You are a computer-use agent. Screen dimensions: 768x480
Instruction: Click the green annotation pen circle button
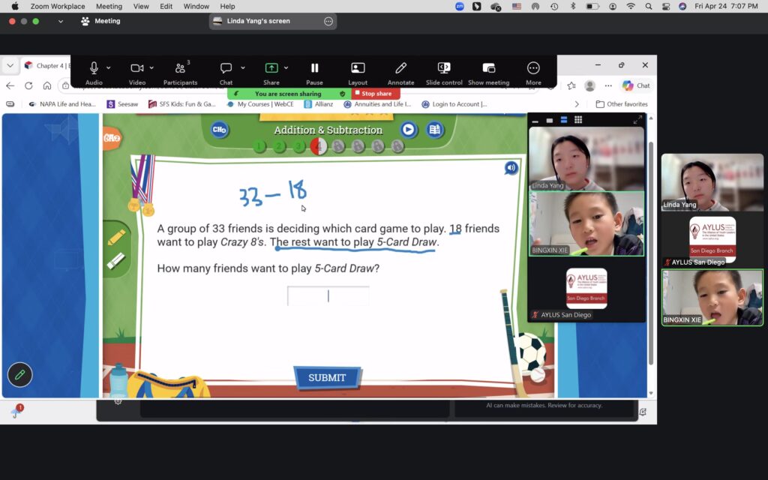point(20,374)
